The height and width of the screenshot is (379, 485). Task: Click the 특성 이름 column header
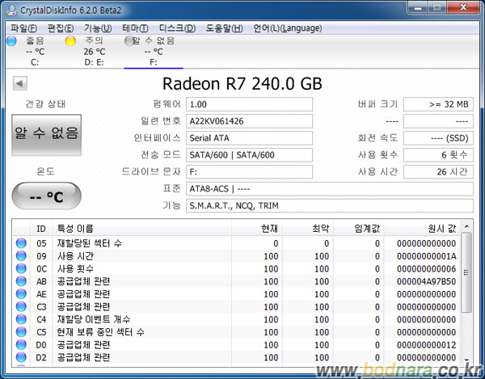(x=142, y=229)
